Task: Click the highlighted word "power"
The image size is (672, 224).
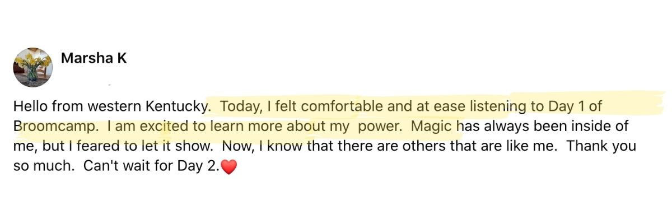Action: (x=379, y=126)
